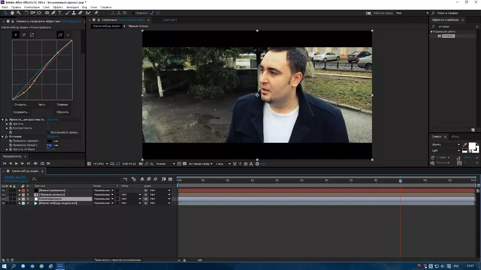
Task: Expand the Виньетирование layer properties
Action: pos(20,190)
